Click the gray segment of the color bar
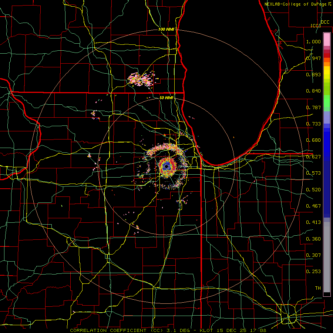This screenshot has height=333, width=333. click(x=327, y=257)
